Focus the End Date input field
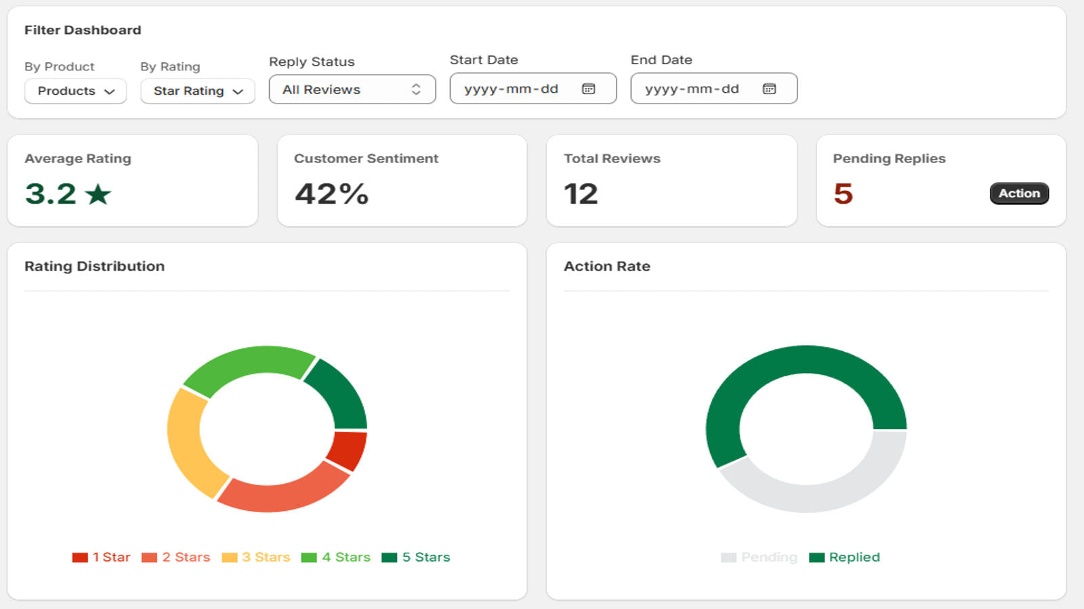The height and width of the screenshot is (609, 1084). point(714,89)
